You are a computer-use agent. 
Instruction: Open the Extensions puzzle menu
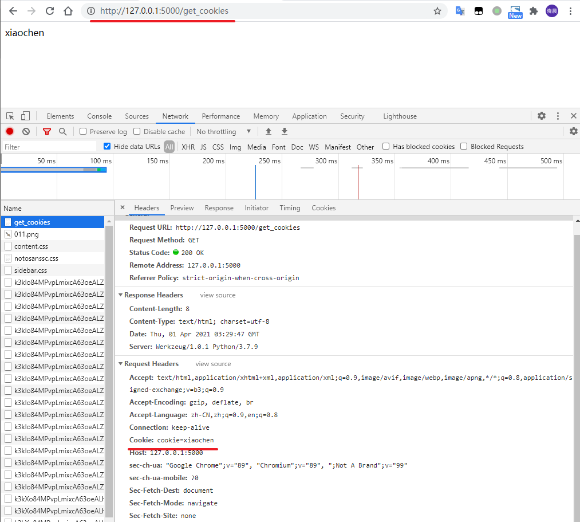(x=534, y=11)
